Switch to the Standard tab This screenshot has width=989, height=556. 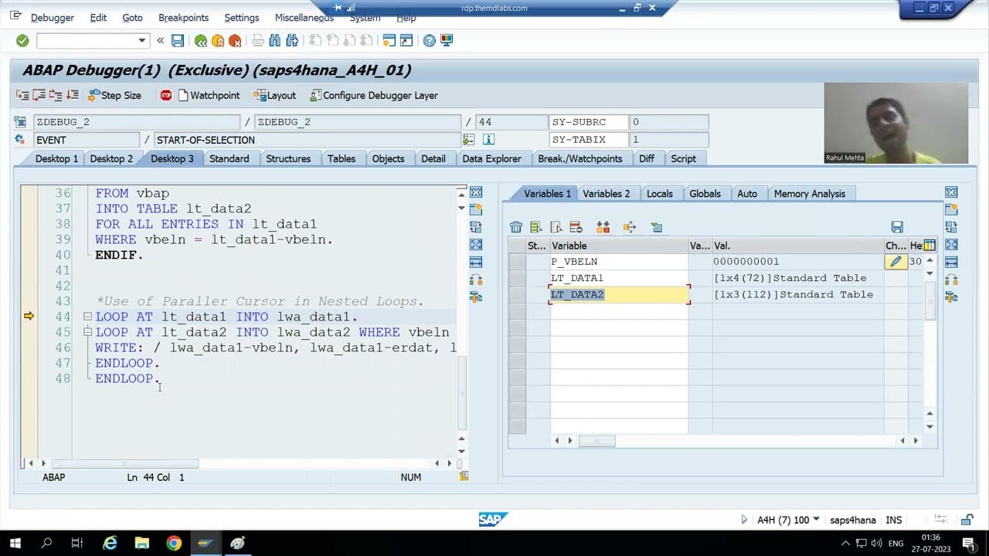(x=229, y=158)
